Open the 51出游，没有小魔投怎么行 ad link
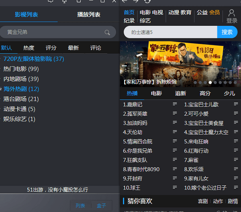Image resolution: width=241 pixels, height=212 pixels. (x=57, y=190)
